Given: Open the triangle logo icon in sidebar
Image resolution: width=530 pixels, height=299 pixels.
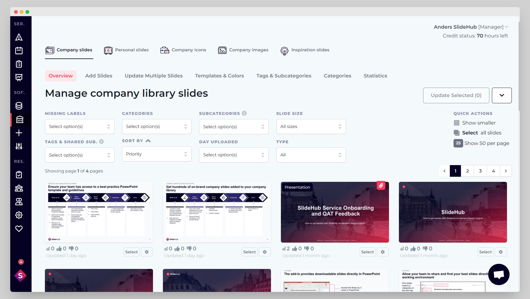Looking at the screenshot, I should point(19,37).
